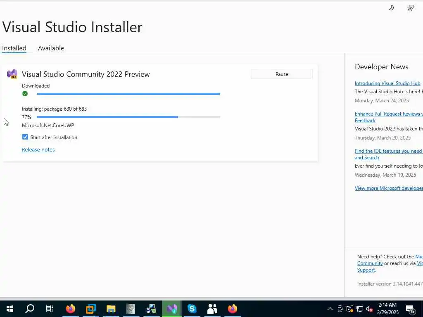The width and height of the screenshot is (423, 317).
Task: Click the Developer News heading
Action: click(381, 67)
